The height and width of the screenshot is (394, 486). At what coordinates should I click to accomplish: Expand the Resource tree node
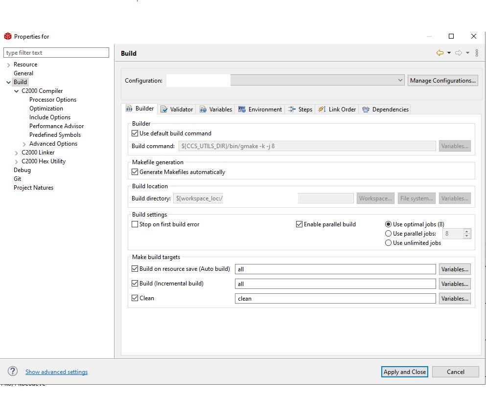point(8,65)
